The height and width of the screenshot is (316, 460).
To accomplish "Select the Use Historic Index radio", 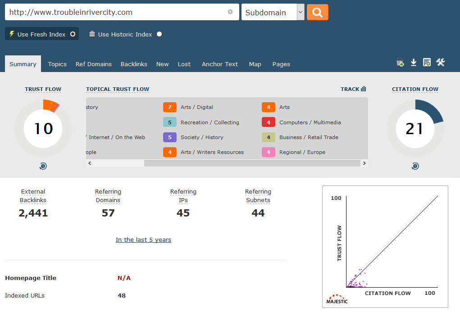I will pos(159,34).
